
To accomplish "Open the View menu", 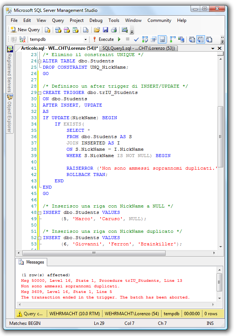I will coord(41,20).
